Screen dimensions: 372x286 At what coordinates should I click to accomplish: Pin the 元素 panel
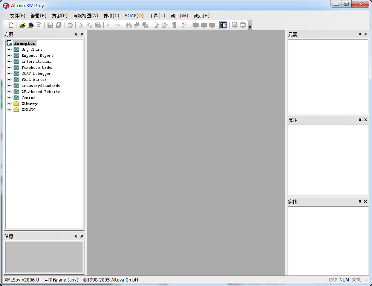tap(360, 34)
